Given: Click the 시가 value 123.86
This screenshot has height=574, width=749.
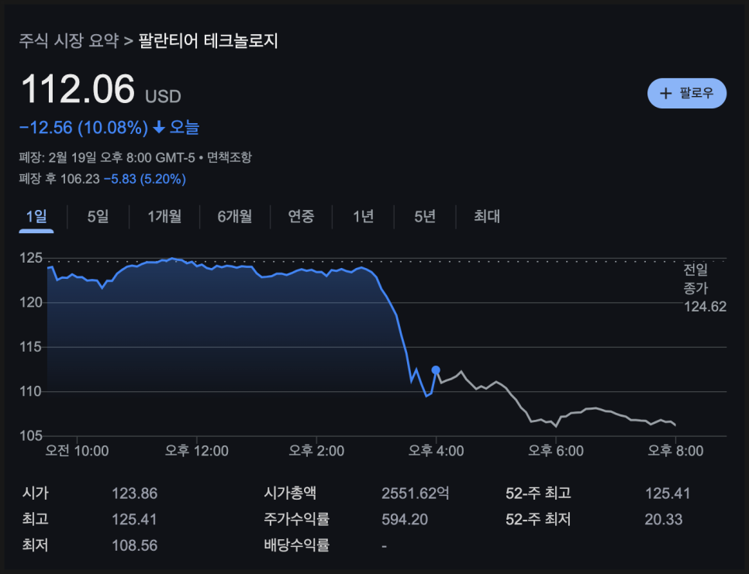Looking at the screenshot, I should (135, 493).
